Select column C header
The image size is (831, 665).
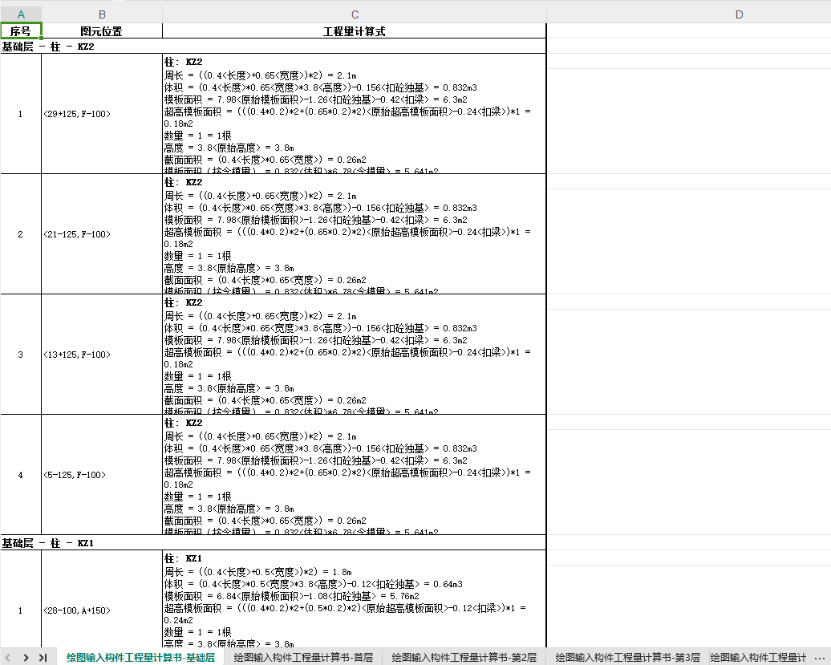pyautogui.click(x=355, y=14)
